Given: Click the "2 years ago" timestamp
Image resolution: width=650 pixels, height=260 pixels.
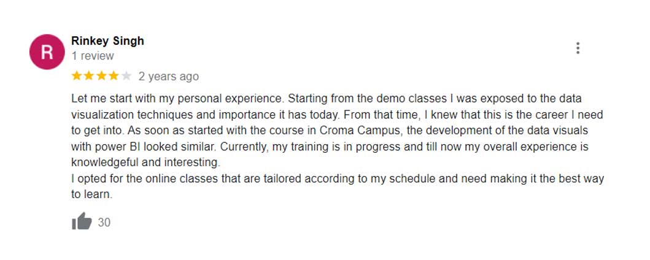Looking at the screenshot, I should [x=169, y=77].
